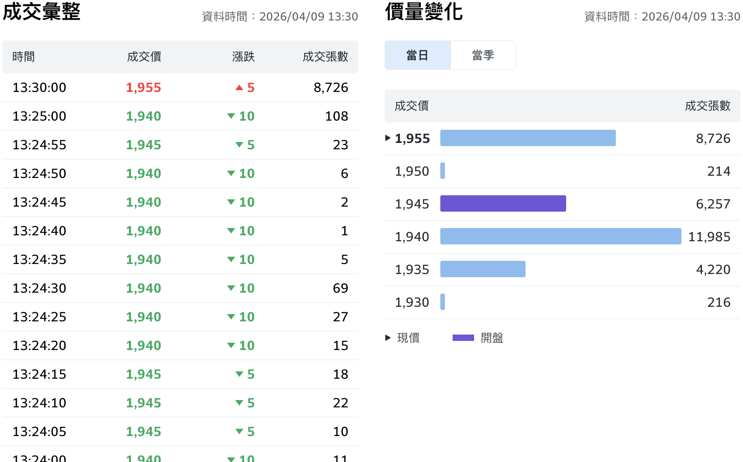Switch to the 當季 tab

pyautogui.click(x=483, y=55)
